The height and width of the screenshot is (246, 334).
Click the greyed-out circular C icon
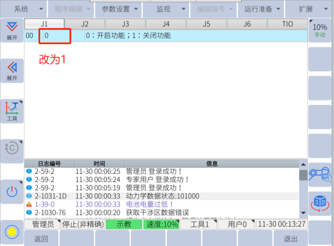(12, 151)
